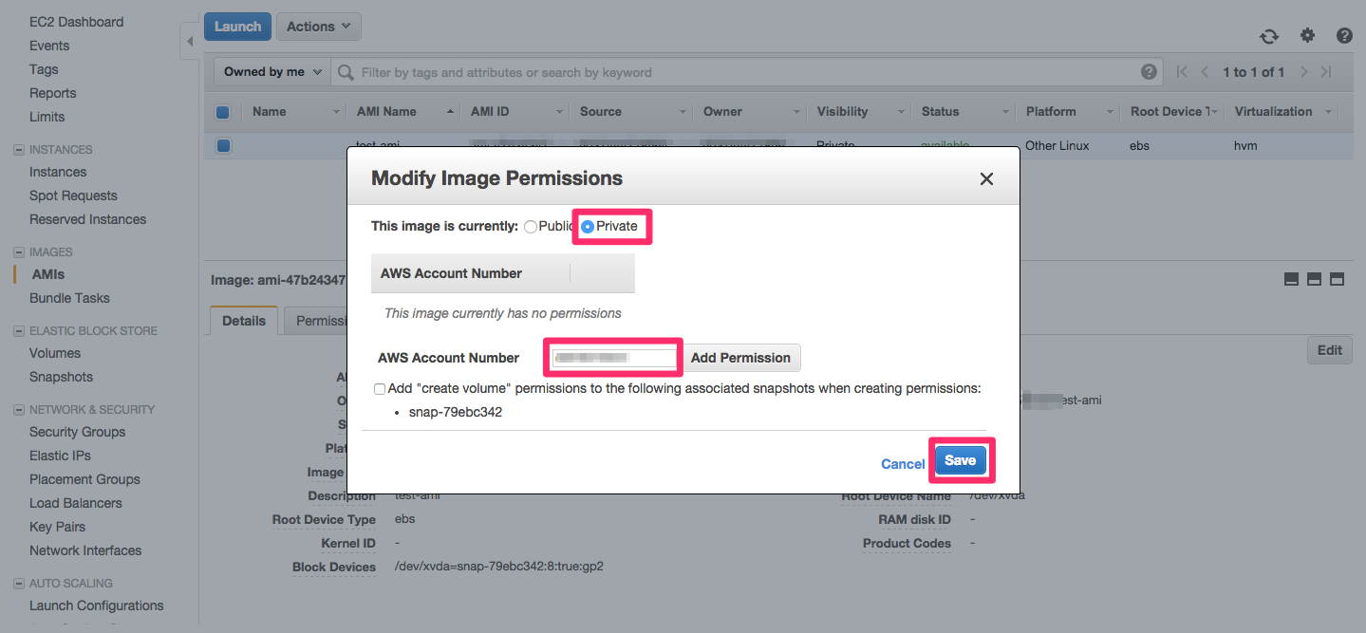Viewport: 1366px width, 633px height.
Task: Click the Add Permission button
Action: (x=740, y=358)
